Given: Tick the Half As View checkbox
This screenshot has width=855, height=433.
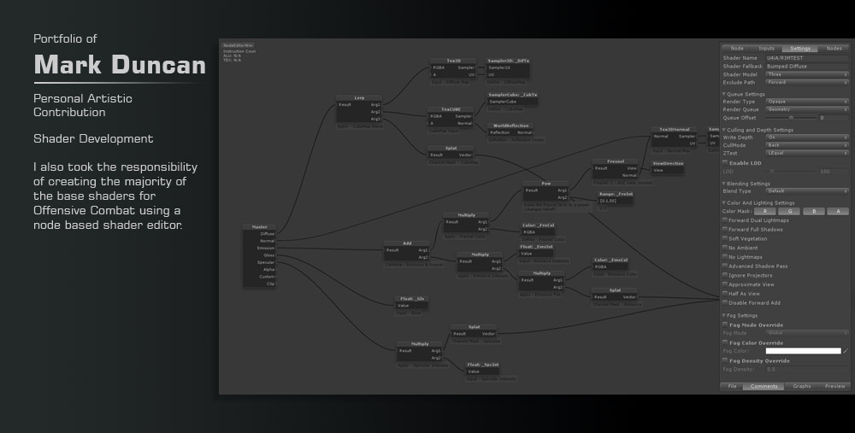Looking at the screenshot, I should point(725,294).
